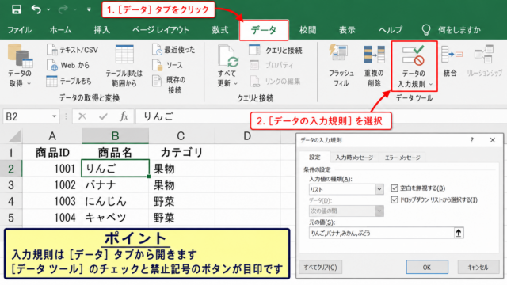The image size is (507, 285).
Task: Select cell containing キャベツ
Action: 115,218
